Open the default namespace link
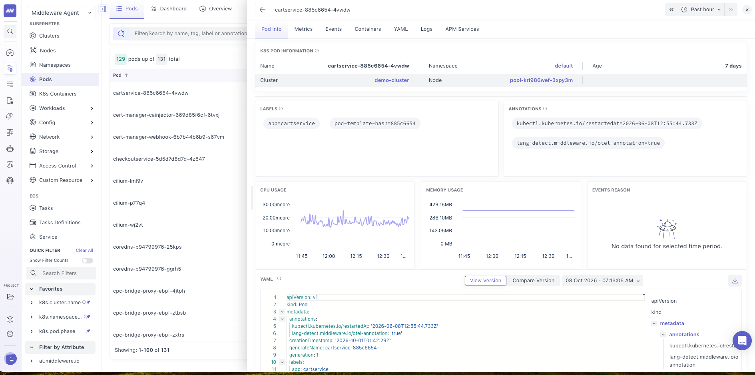The height and width of the screenshot is (375, 755). point(564,66)
